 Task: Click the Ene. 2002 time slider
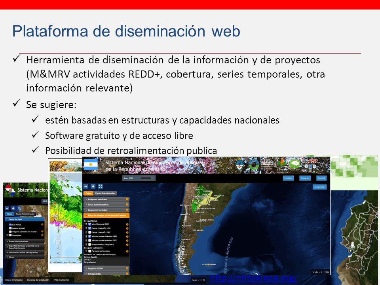point(139,178)
